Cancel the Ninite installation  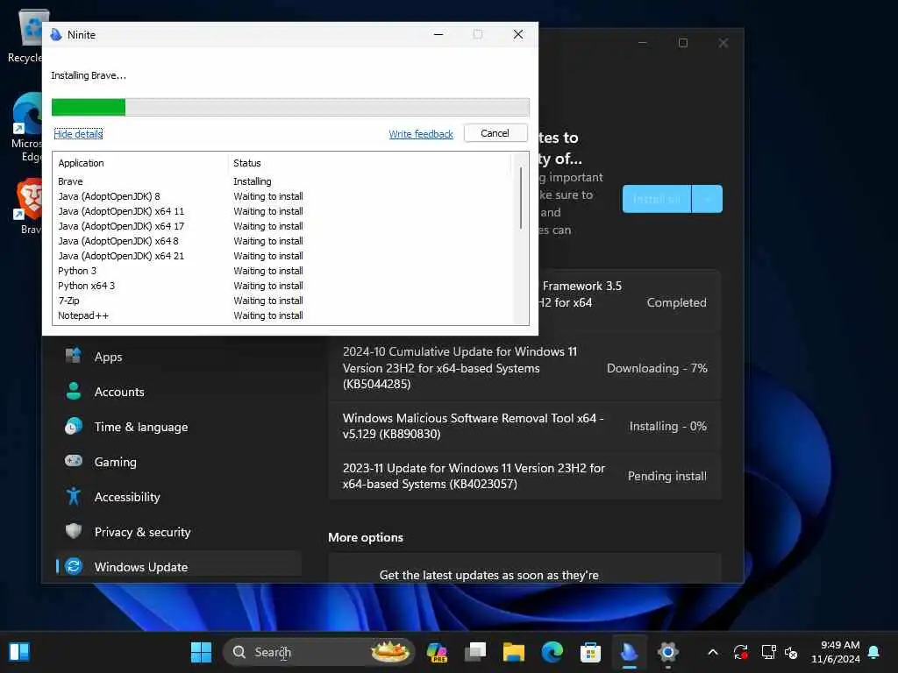click(x=495, y=133)
